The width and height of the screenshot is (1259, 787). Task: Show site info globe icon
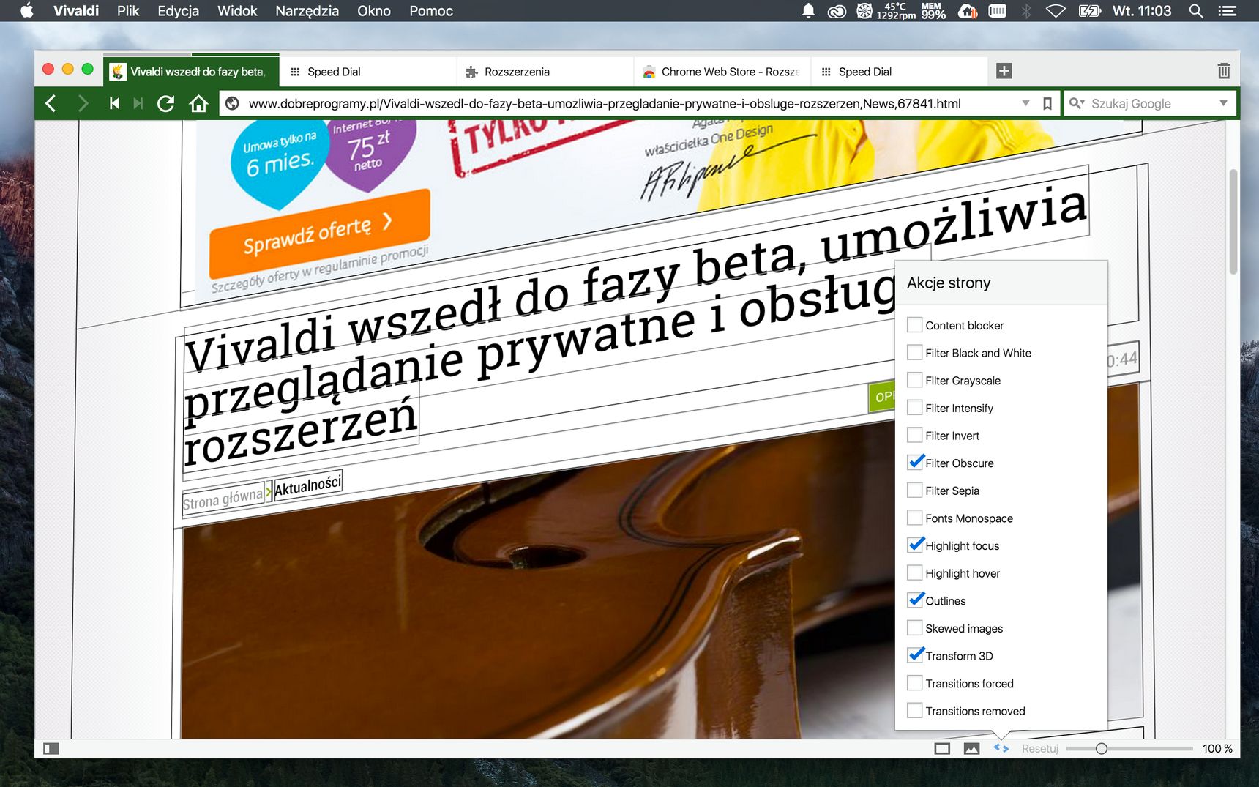[232, 104]
